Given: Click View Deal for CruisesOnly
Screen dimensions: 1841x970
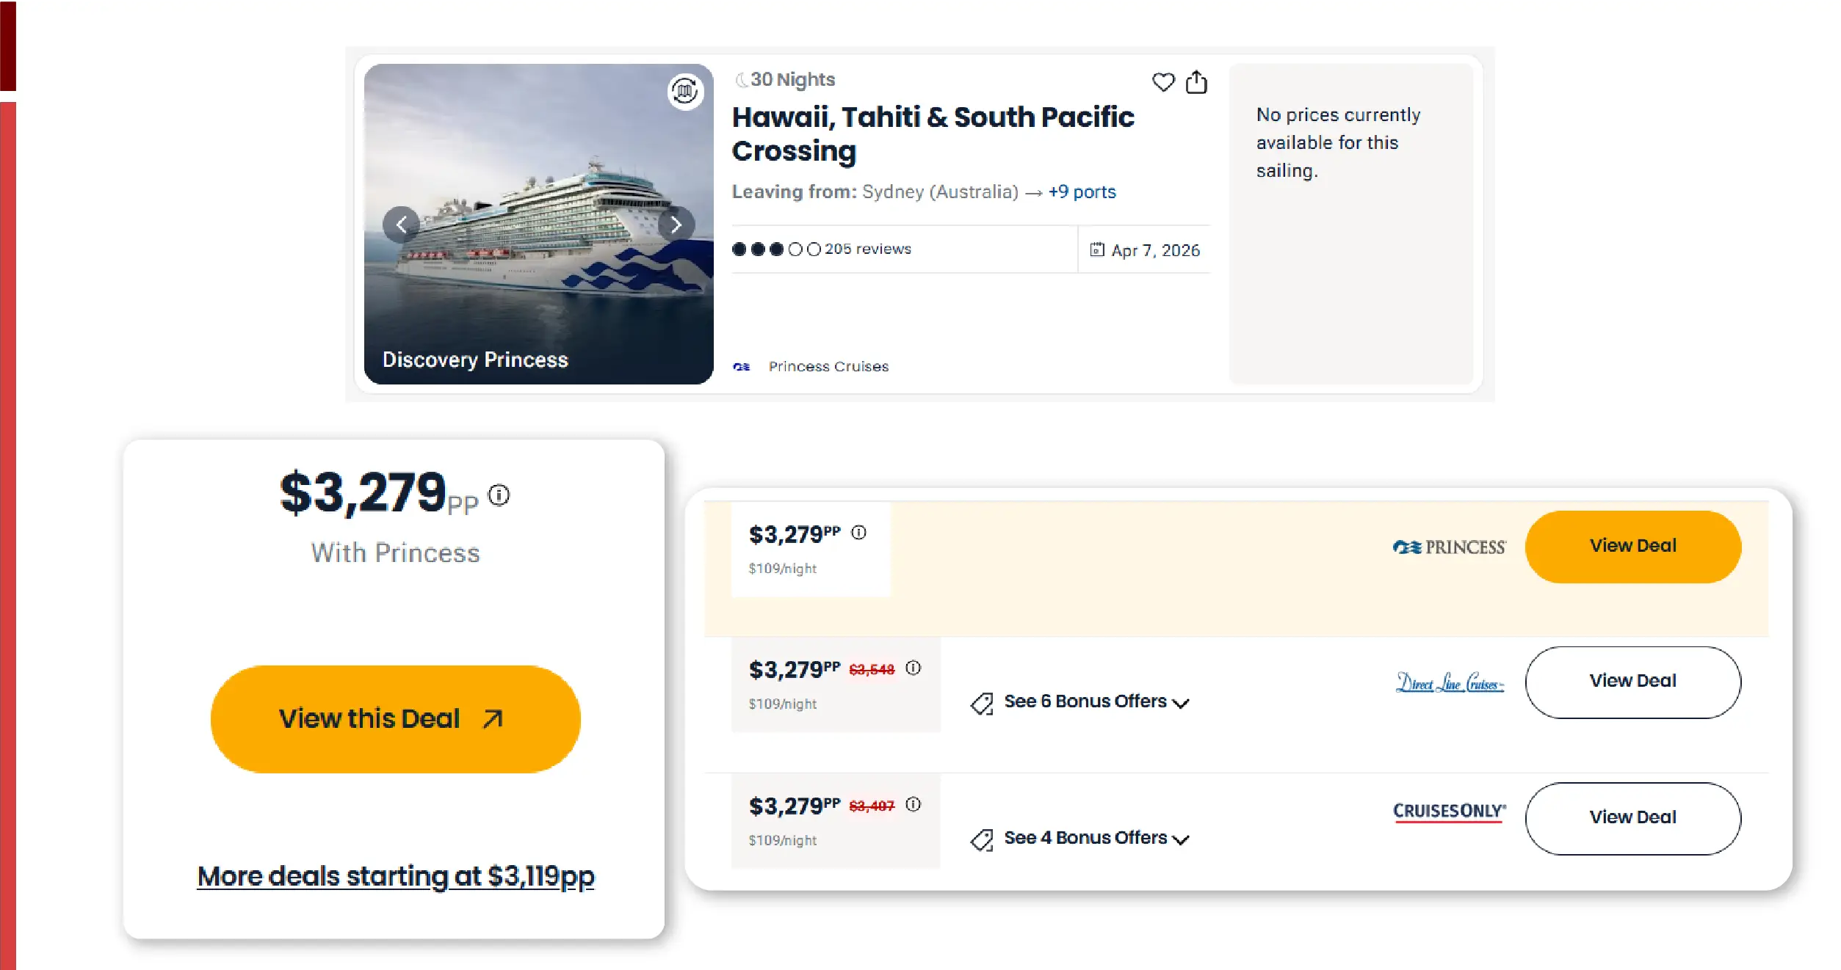Looking at the screenshot, I should pos(1632,817).
